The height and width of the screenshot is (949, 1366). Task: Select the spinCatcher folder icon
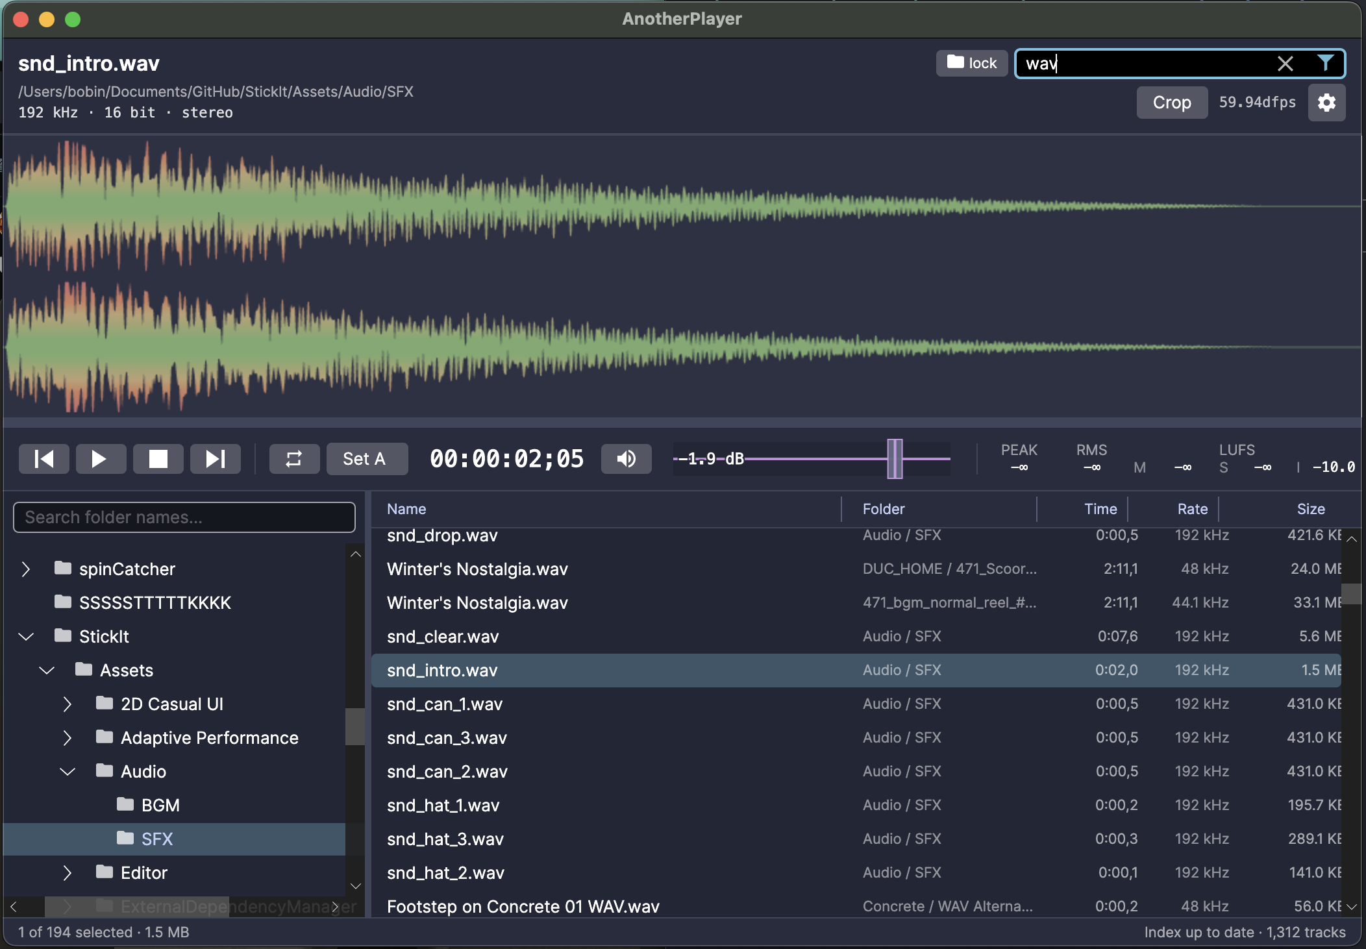point(63,568)
